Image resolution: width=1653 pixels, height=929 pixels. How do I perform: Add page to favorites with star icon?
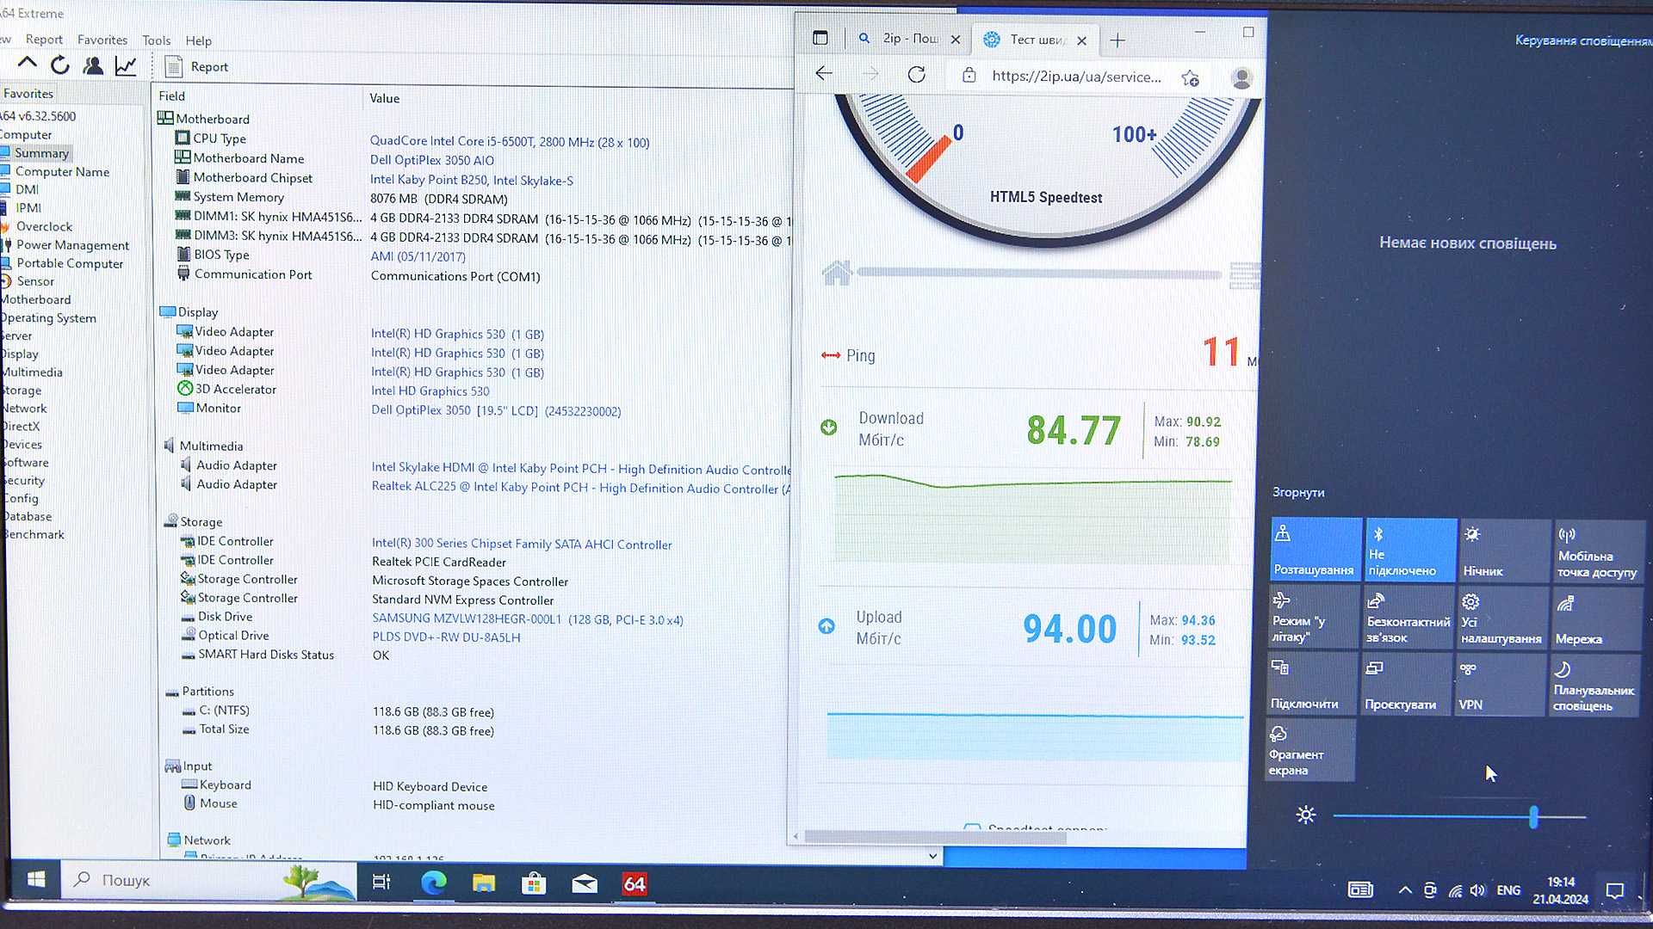click(x=1191, y=78)
